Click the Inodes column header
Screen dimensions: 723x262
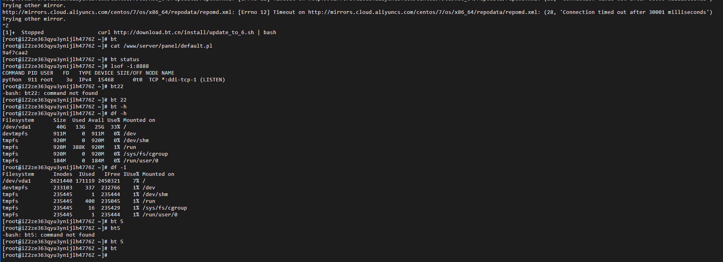coord(63,174)
